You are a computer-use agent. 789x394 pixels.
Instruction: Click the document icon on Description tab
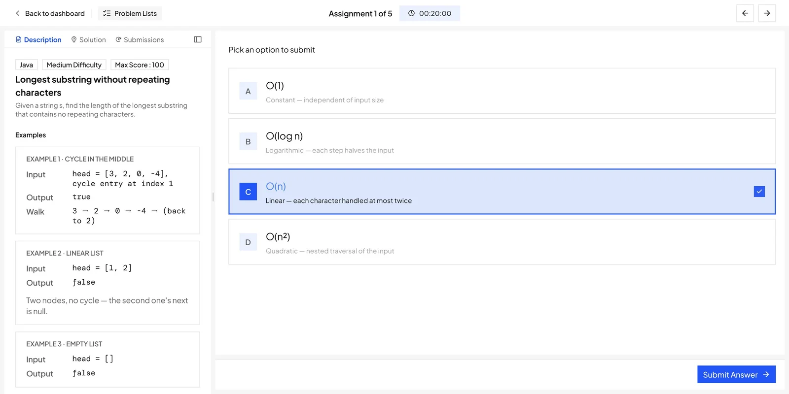point(19,39)
